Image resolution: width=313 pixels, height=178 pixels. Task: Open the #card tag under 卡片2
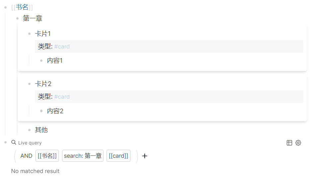click(x=62, y=97)
